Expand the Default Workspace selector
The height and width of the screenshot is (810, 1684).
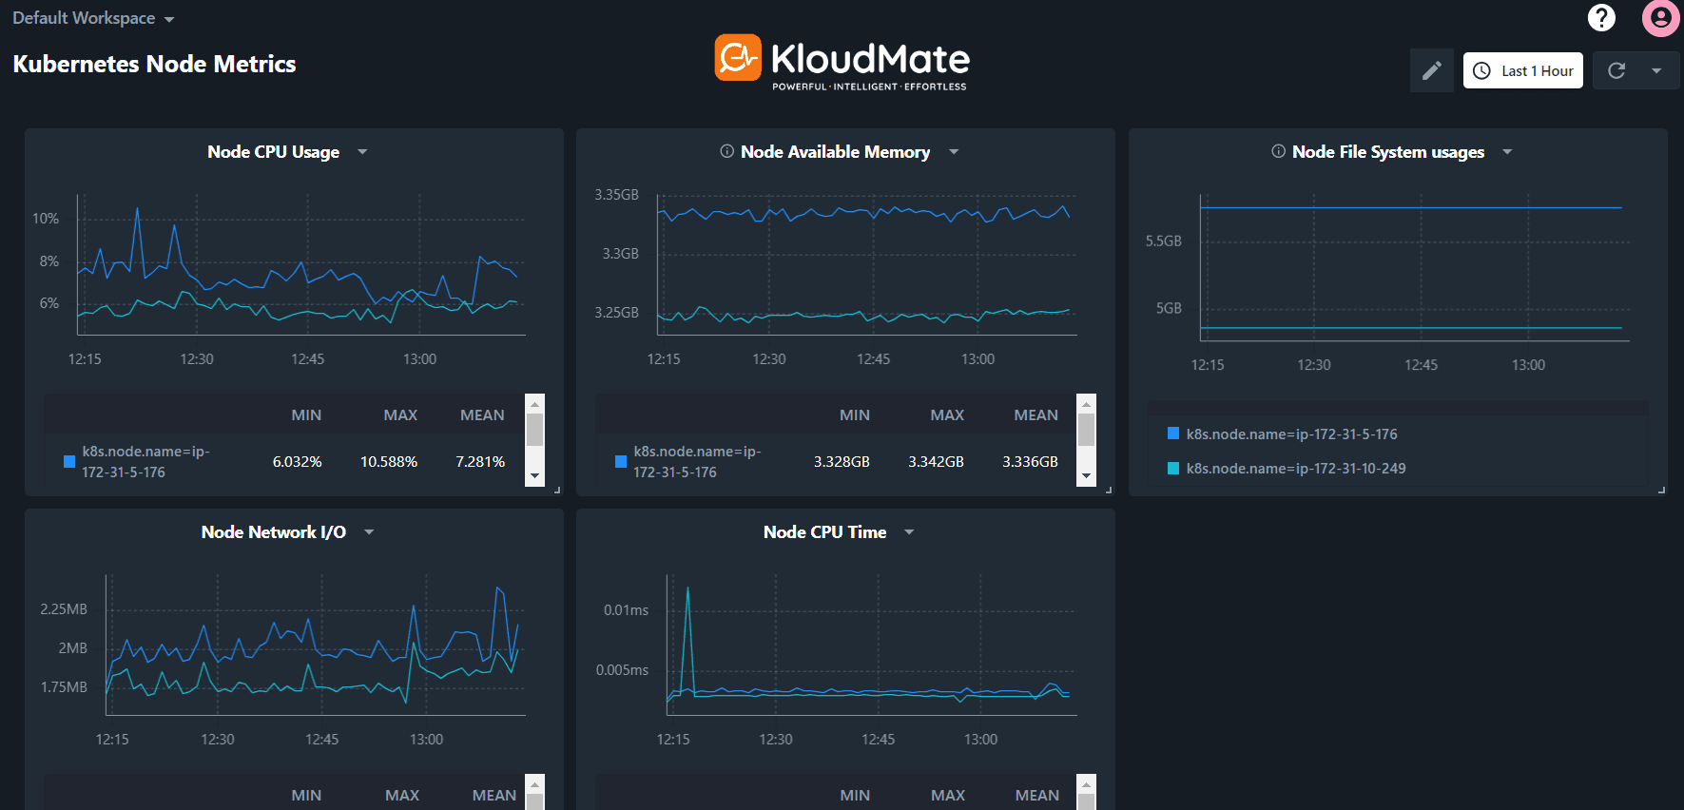[x=93, y=18]
